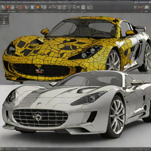This screenshot has height=151, width=151.
Task: Click the gray teapot-shaped toolbar icon
Action: click(12, 7)
